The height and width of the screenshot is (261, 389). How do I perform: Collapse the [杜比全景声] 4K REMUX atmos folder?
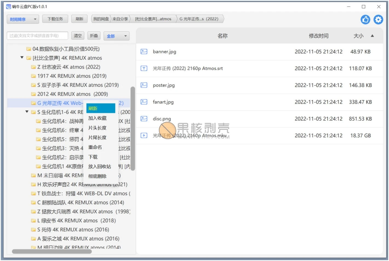click(22, 58)
